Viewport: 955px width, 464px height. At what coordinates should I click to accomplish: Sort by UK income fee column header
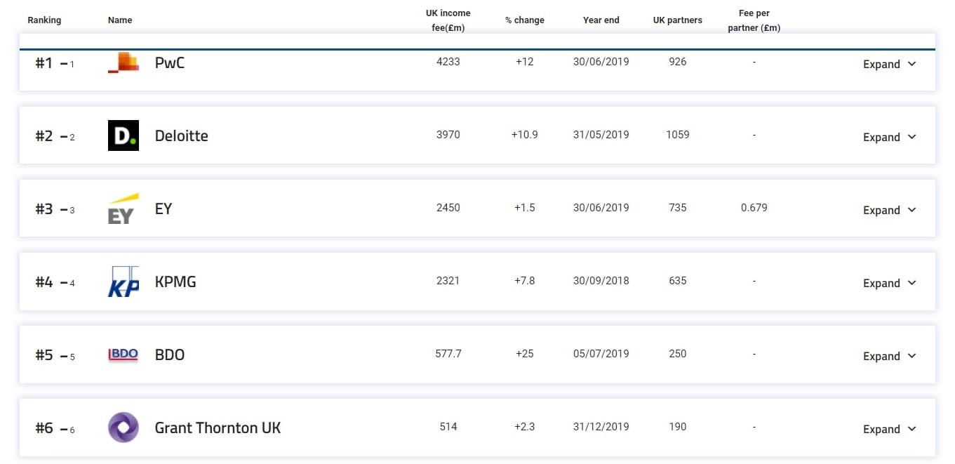click(x=448, y=20)
